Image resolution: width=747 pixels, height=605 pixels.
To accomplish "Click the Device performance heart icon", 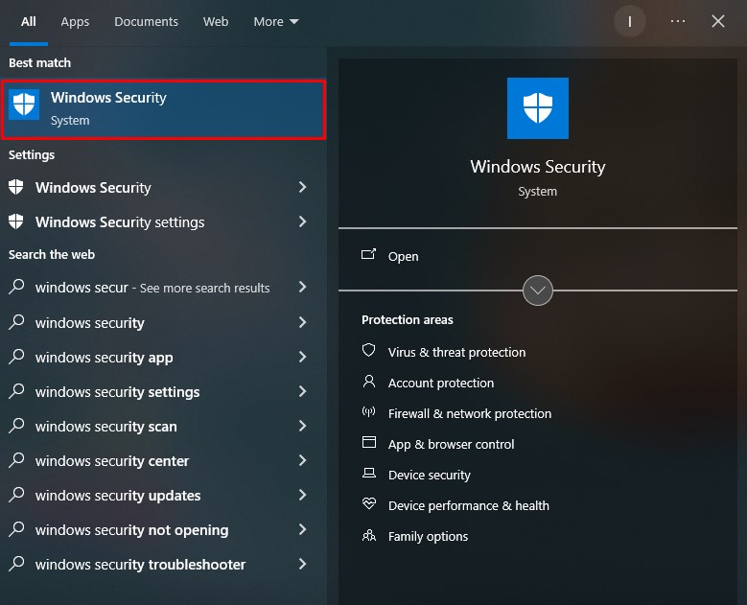I will coord(369,503).
